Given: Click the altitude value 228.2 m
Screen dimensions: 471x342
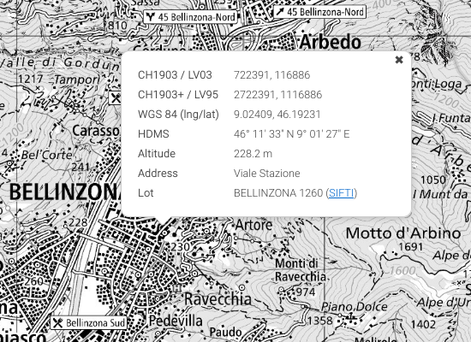Looking at the screenshot, I should [253, 154].
